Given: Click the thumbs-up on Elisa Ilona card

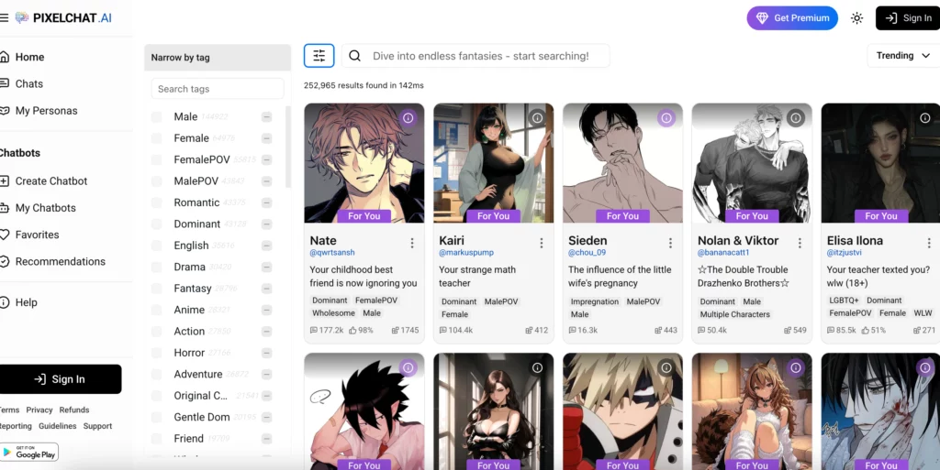Looking at the screenshot, I should point(865,330).
